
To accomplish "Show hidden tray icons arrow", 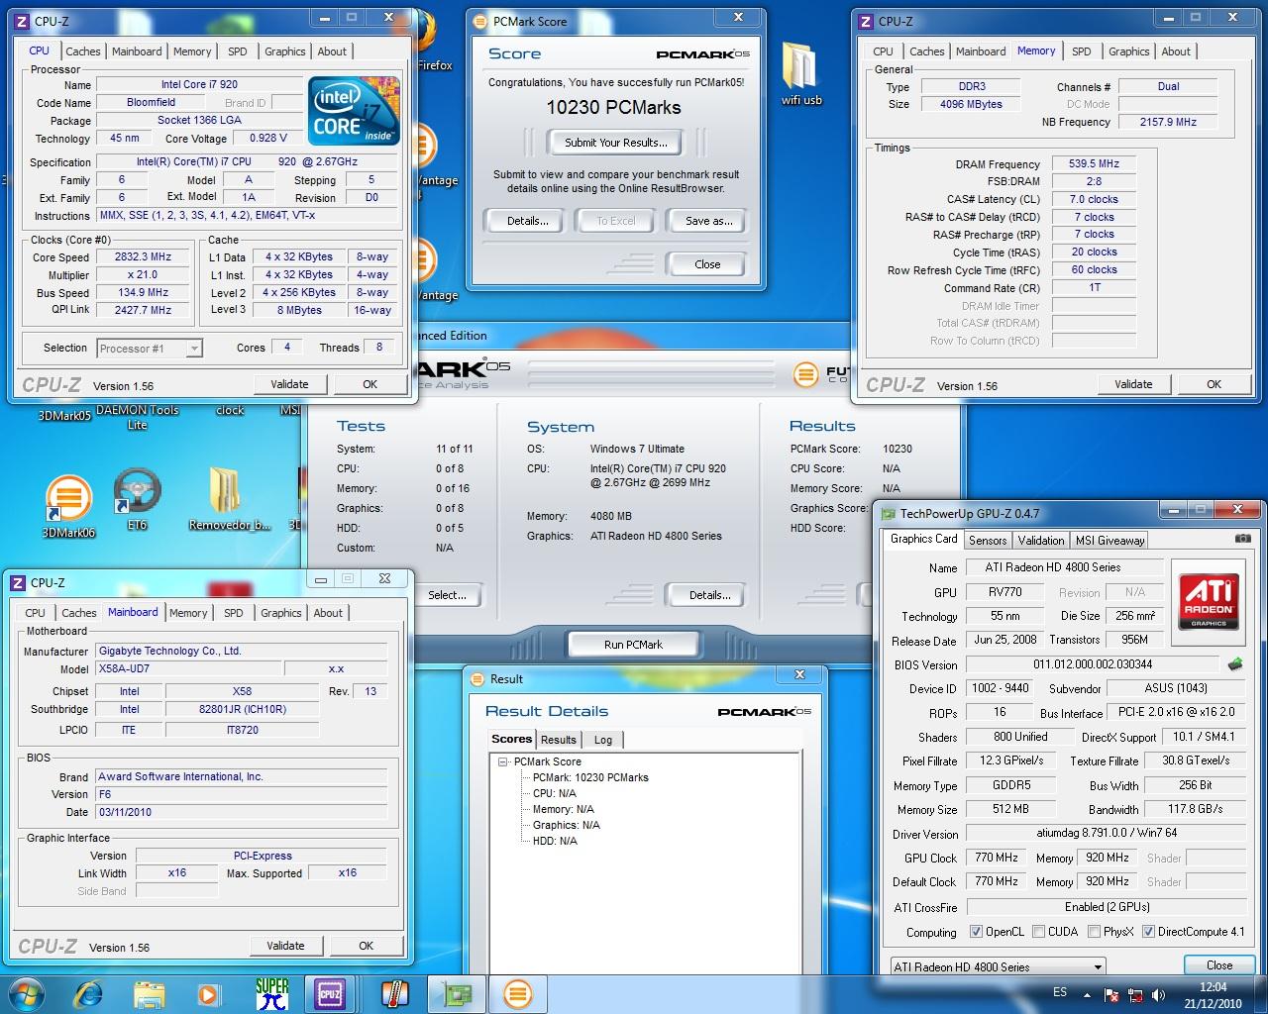I will tap(1087, 994).
